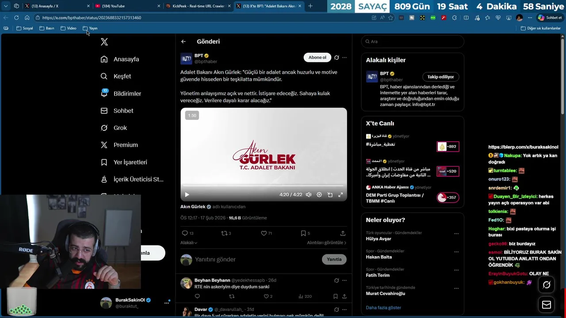The height and width of the screenshot is (318, 566).
Task: Open more options on BPT post
Action: pyautogui.click(x=344, y=57)
